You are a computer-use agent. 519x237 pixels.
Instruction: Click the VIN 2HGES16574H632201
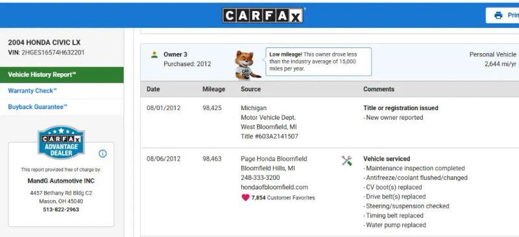[53, 52]
